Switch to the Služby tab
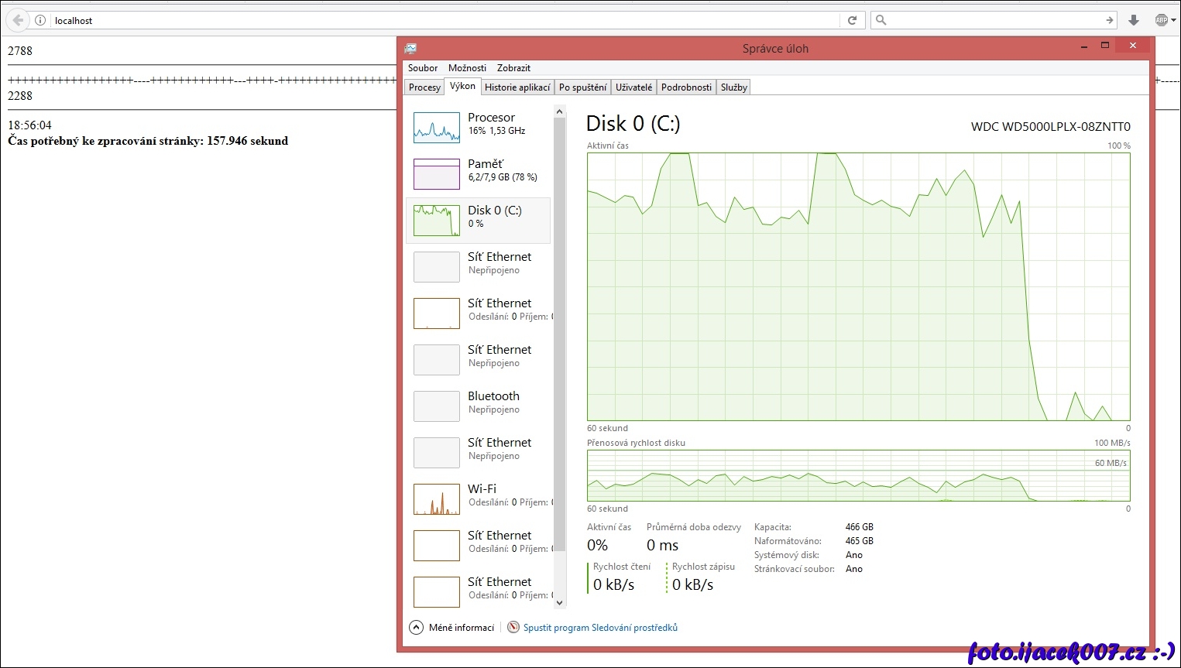 (733, 87)
